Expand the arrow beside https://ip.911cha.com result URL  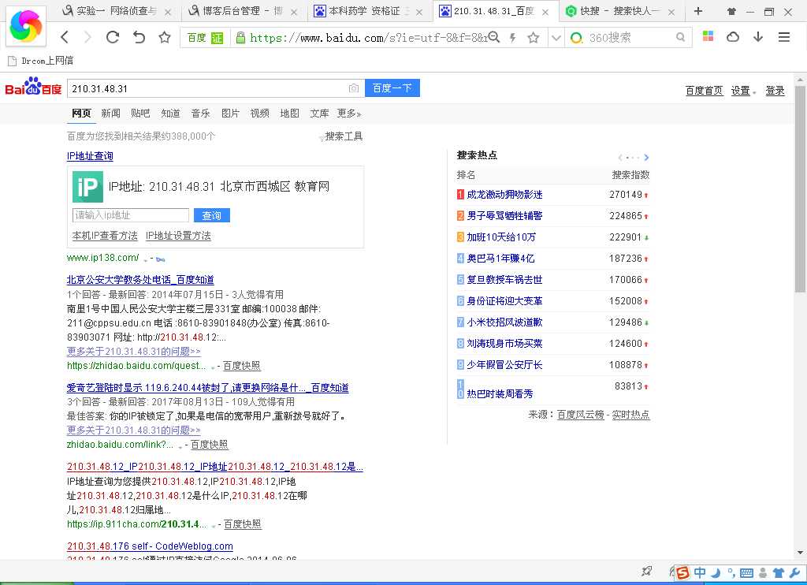pyautogui.click(x=213, y=525)
